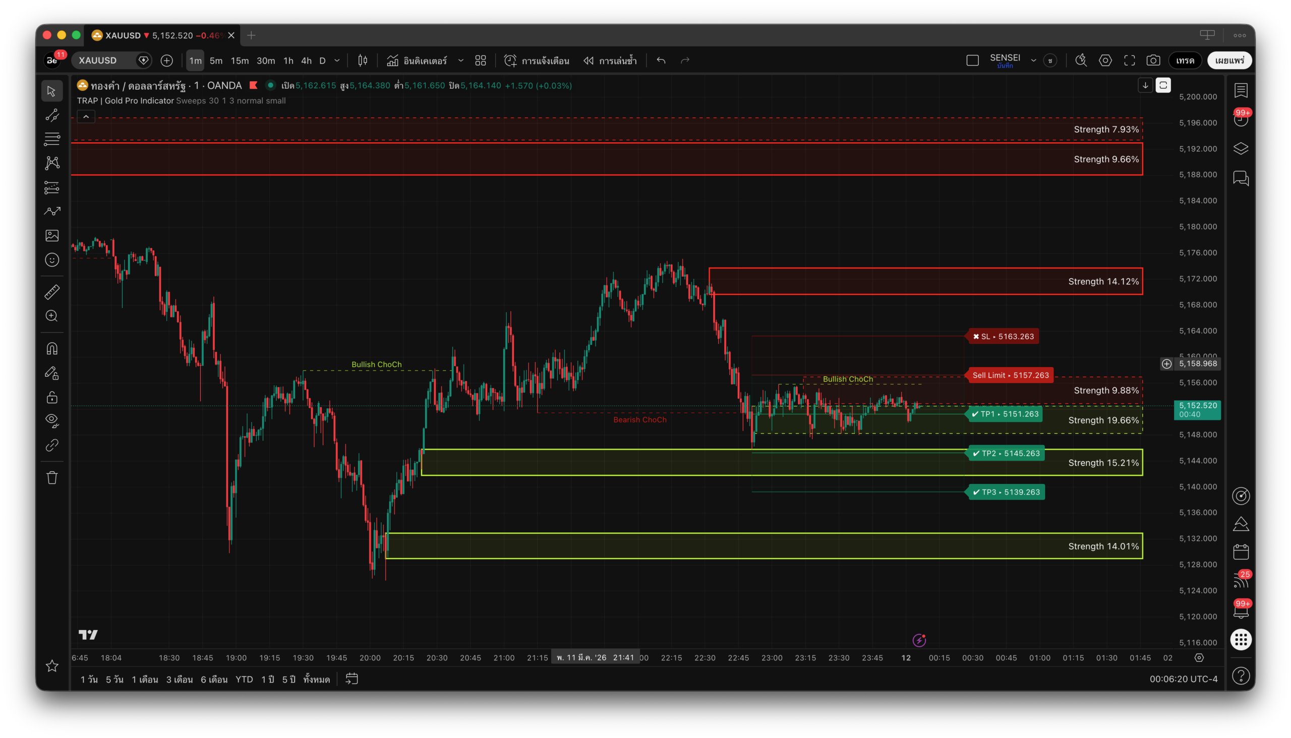
Task: Click the red flag marker next to OANDA
Action: (254, 85)
